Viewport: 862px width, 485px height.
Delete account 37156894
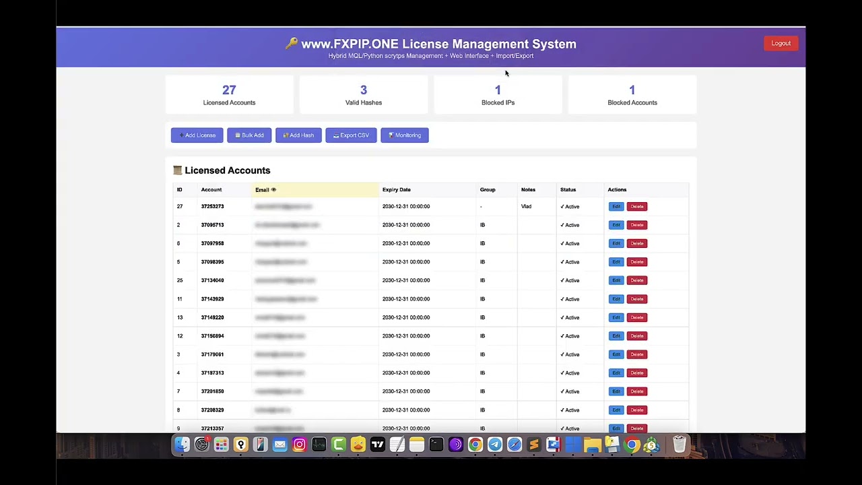click(x=637, y=336)
